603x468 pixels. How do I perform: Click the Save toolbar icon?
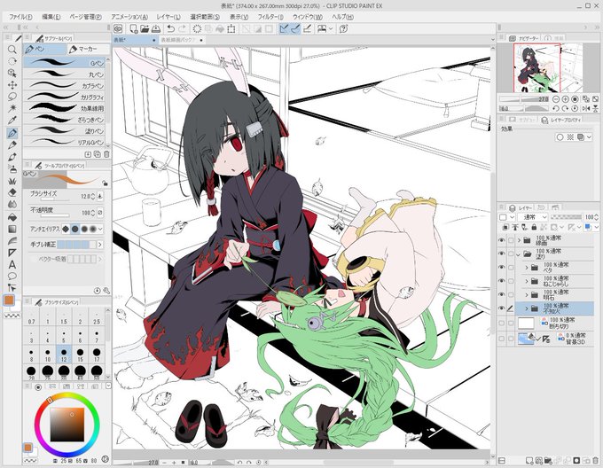point(156,29)
